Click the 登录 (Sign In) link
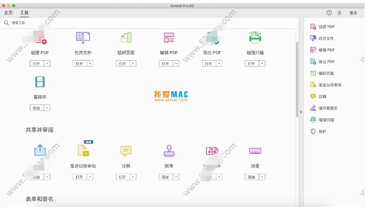 353,13
